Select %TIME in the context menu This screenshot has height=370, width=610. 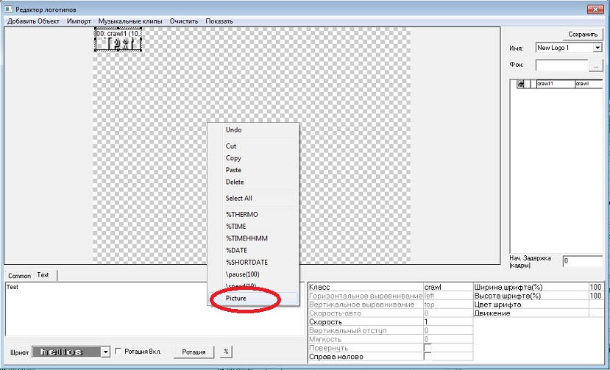coord(238,226)
